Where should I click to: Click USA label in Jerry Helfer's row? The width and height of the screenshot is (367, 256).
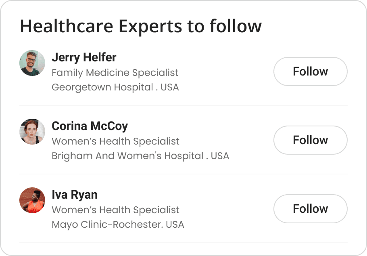(x=170, y=87)
